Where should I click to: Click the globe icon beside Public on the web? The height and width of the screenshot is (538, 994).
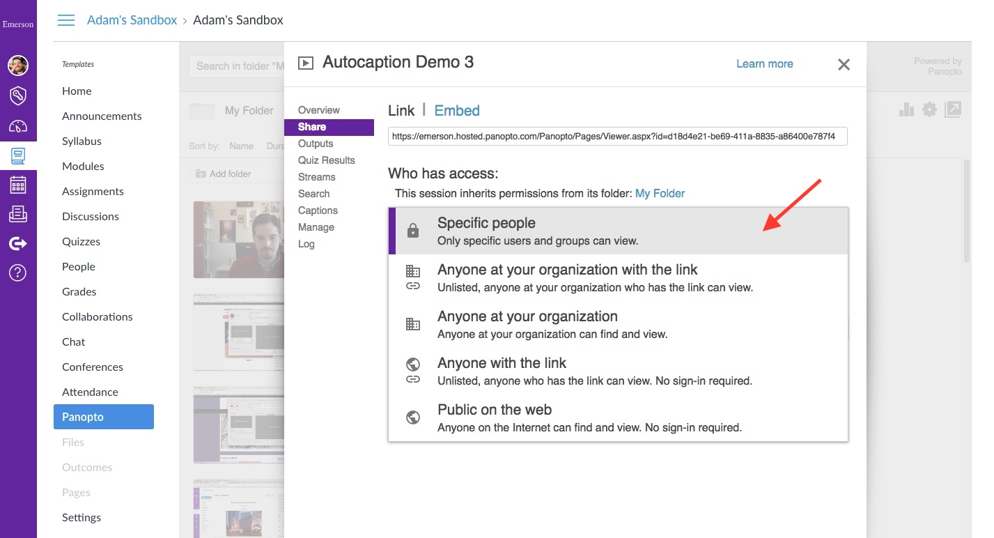(413, 417)
